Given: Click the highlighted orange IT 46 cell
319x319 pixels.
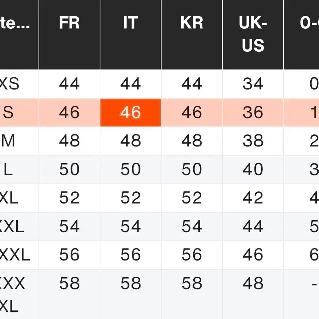Looking at the screenshot, I should 131,112.
